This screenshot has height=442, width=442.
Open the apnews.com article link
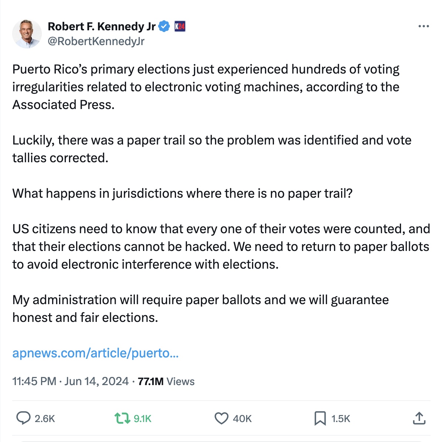click(x=95, y=353)
